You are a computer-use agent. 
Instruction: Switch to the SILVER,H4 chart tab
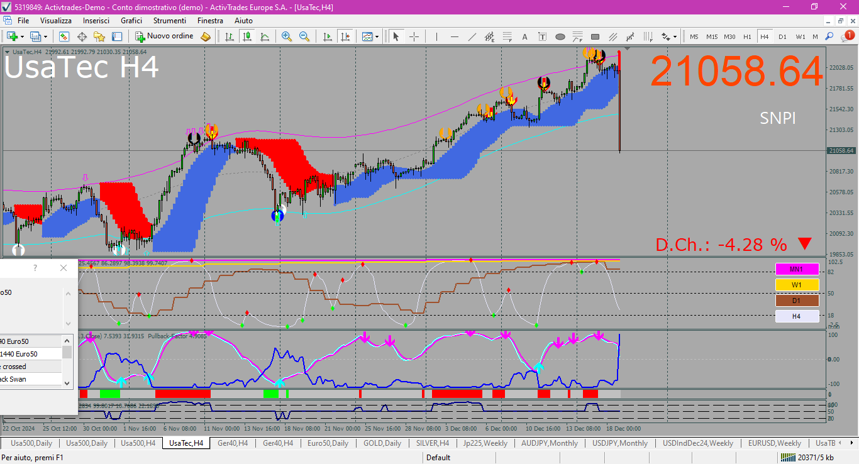(433, 443)
